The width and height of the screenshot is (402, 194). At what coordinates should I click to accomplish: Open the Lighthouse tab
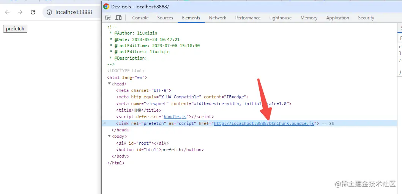point(280,18)
